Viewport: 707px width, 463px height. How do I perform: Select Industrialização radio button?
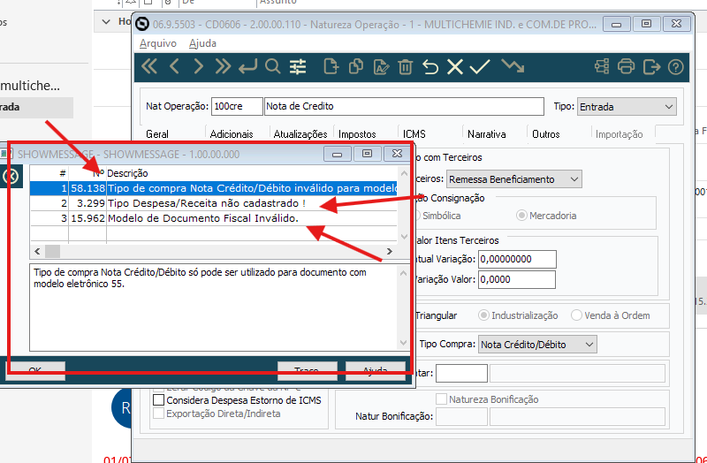coord(483,315)
